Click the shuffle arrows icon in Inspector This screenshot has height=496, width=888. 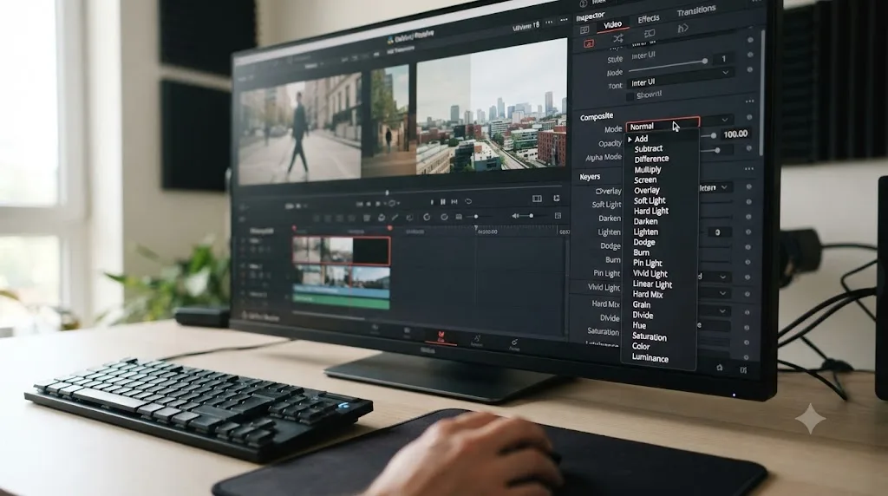[617, 38]
